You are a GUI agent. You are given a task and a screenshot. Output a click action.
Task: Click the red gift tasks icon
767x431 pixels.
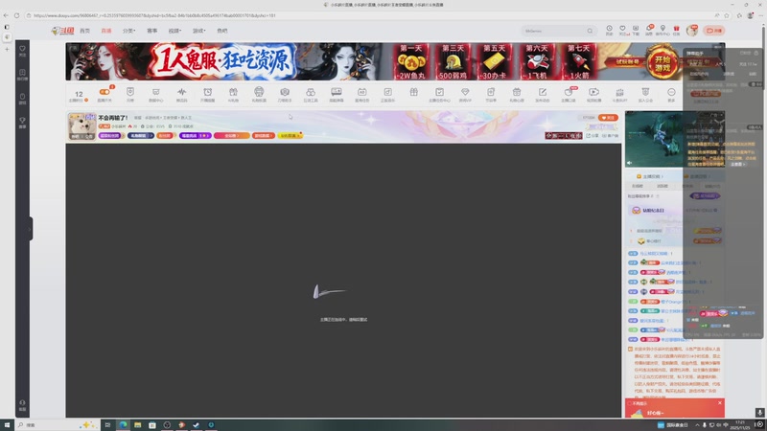(x=677, y=31)
